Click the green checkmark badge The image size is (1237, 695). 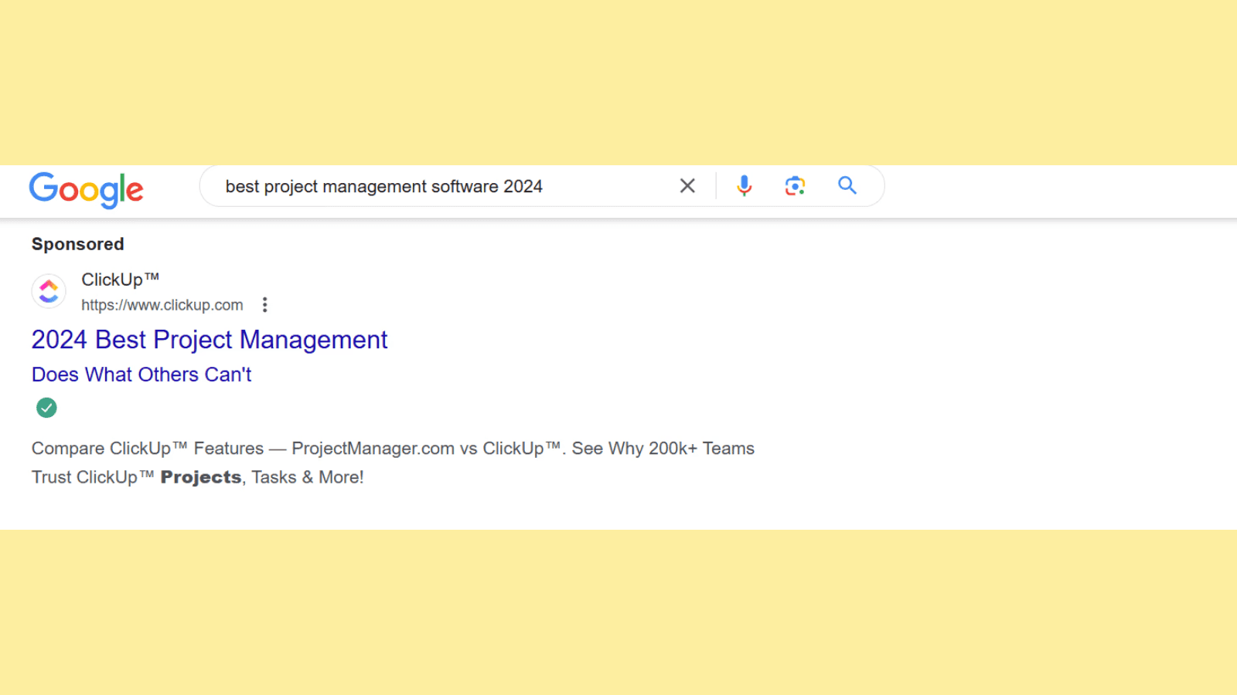[x=46, y=408]
